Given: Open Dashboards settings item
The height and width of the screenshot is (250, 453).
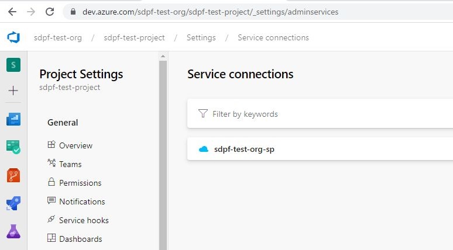Looking at the screenshot, I should [80, 239].
